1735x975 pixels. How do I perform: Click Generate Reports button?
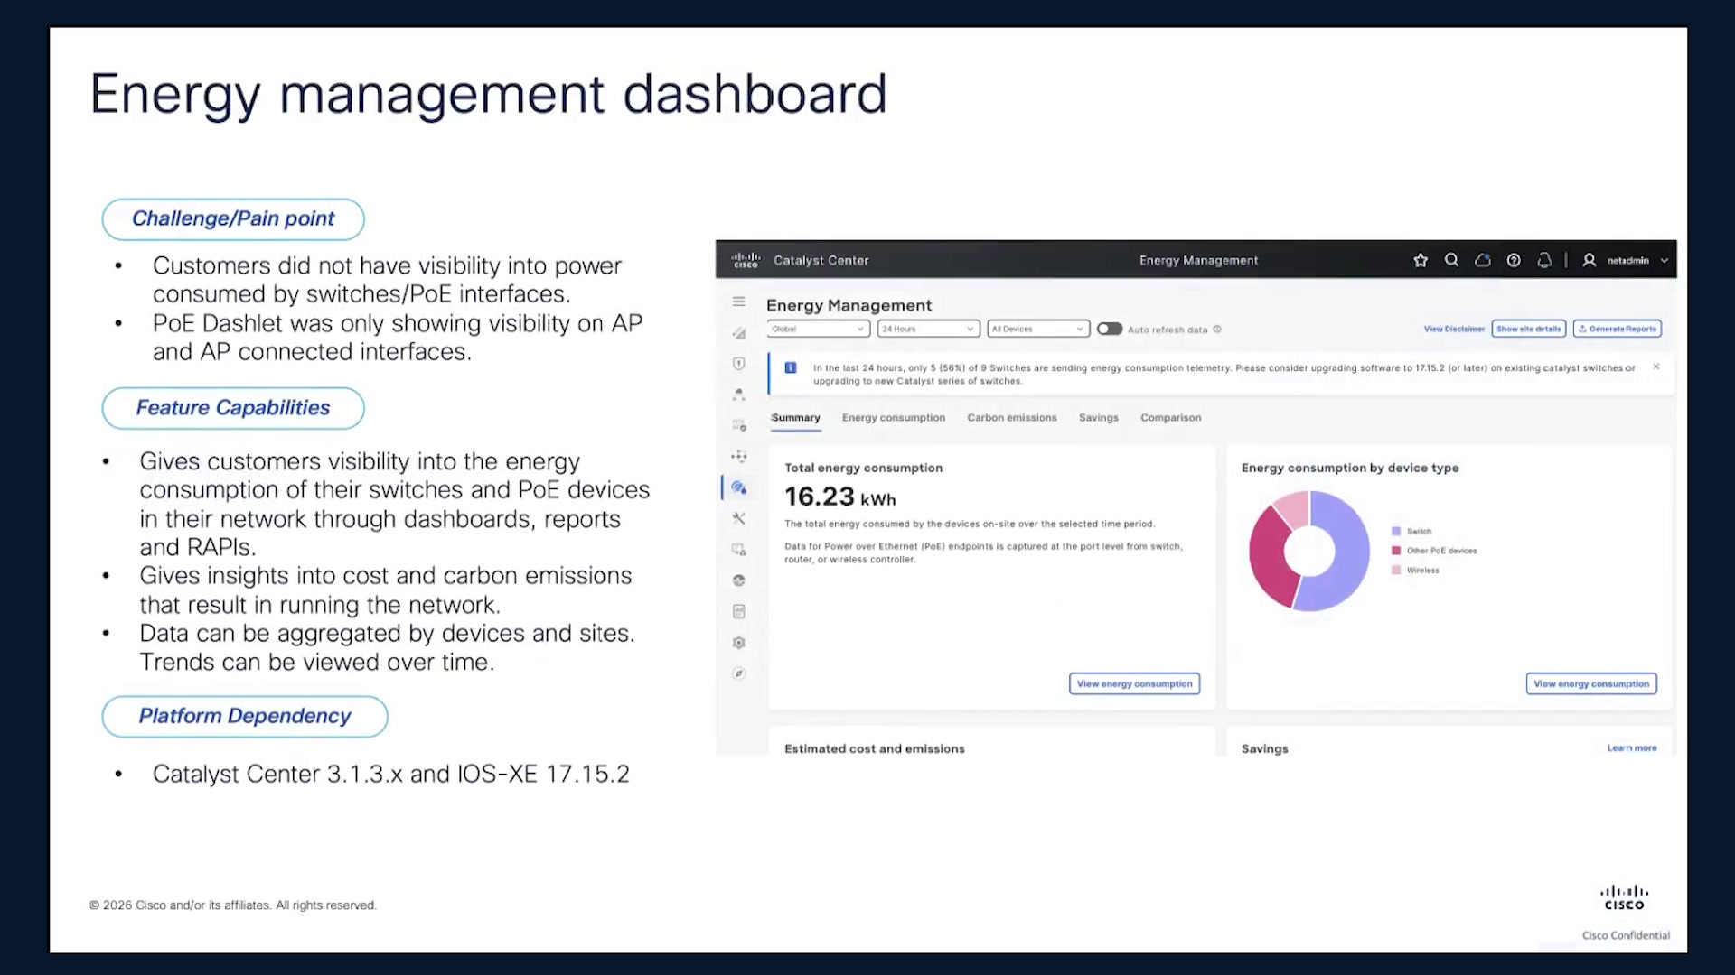[x=1618, y=329]
